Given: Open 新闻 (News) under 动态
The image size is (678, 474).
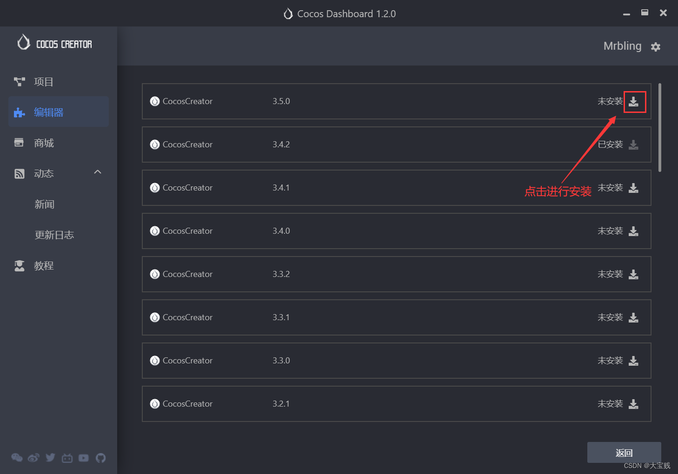Looking at the screenshot, I should point(45,204).
